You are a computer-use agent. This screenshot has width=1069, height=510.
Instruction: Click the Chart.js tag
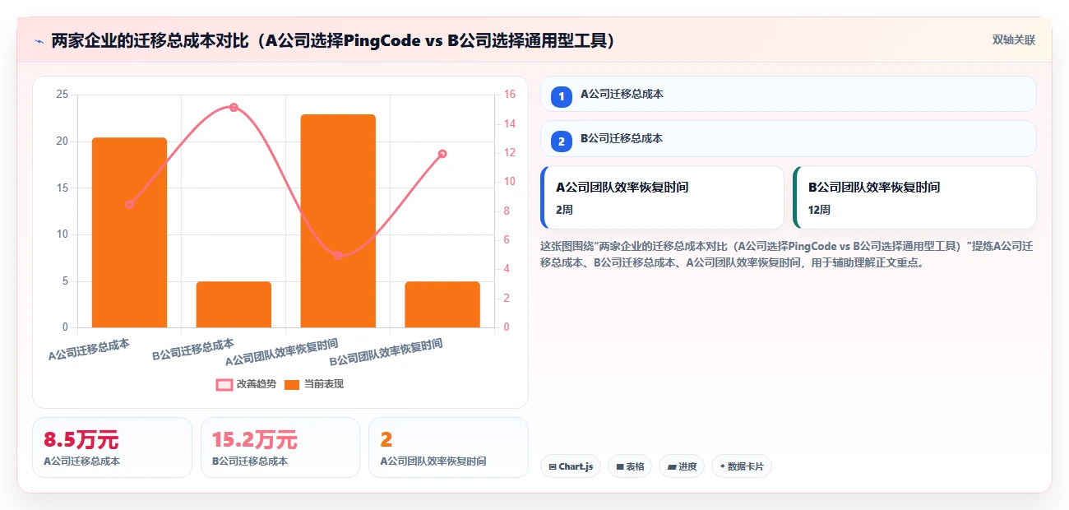[571, 466]
